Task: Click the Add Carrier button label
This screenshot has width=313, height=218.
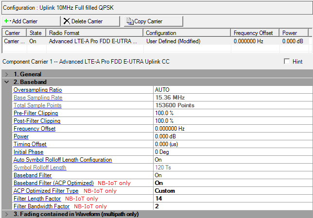Action: pyautogui.click(x=25, y=21)
